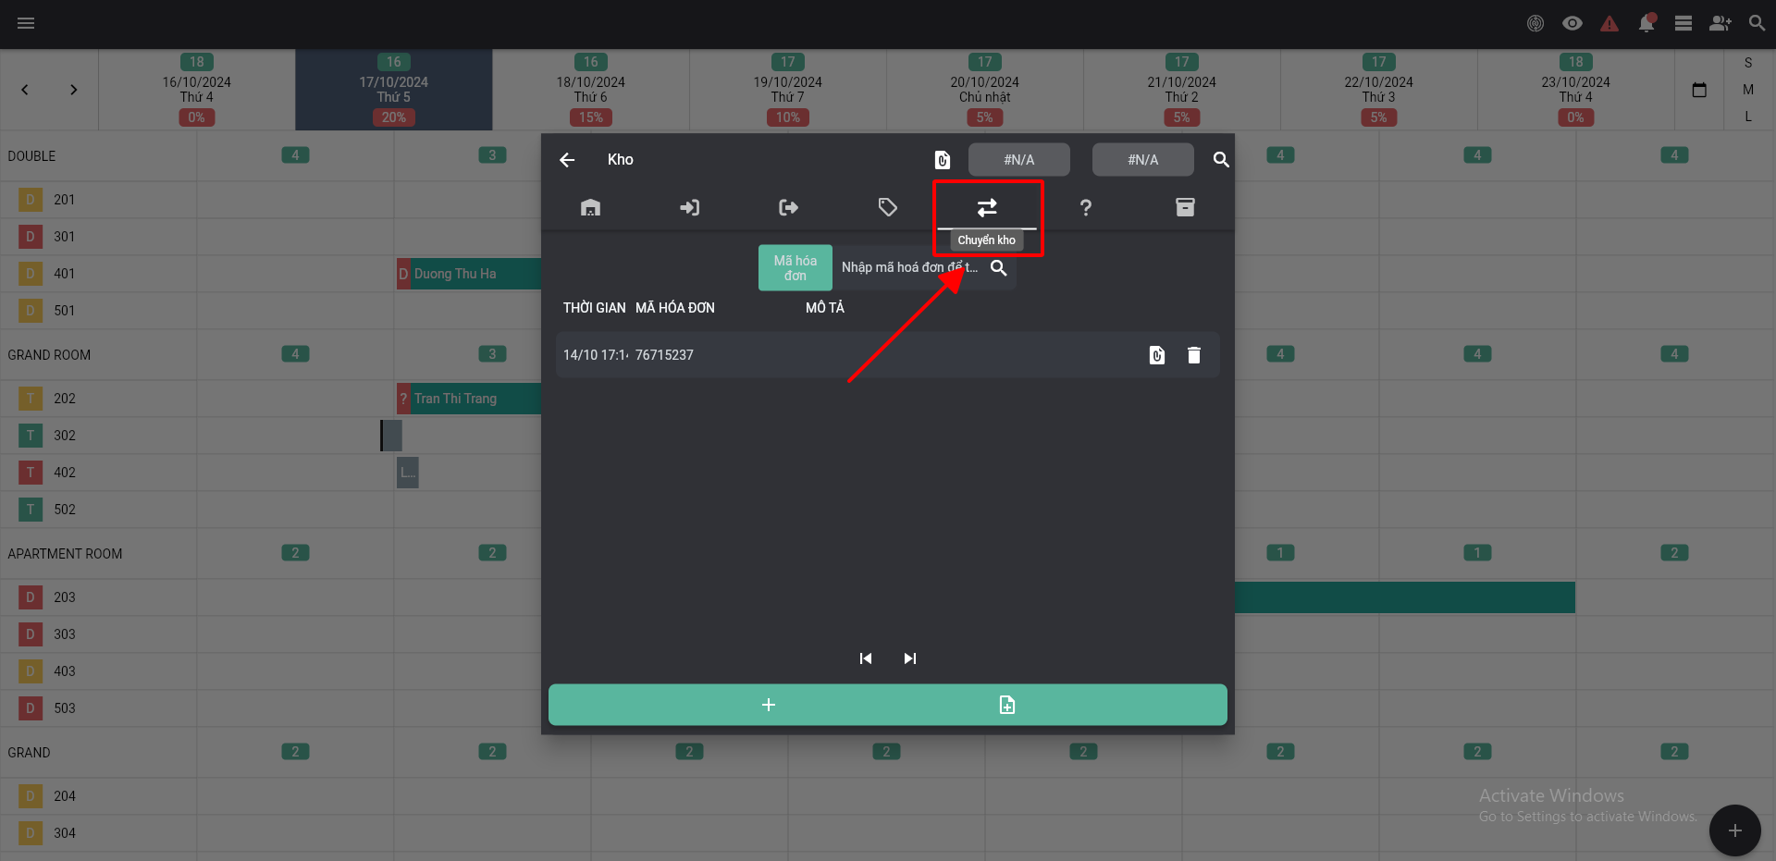Viewport: 1776px width, 861px height.
Task: Click the attachment document icon in Kho header
Action: click(x=943, y=160)
